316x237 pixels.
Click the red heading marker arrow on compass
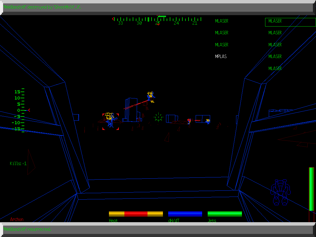(158, 24)
